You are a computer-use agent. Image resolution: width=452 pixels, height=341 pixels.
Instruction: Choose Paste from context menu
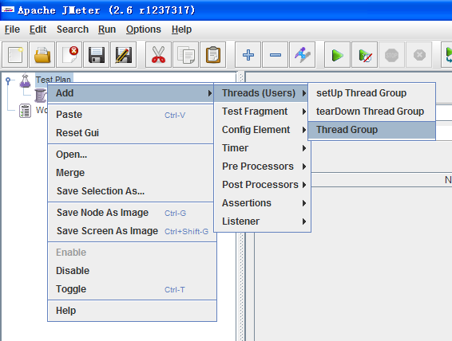[132, 115]
